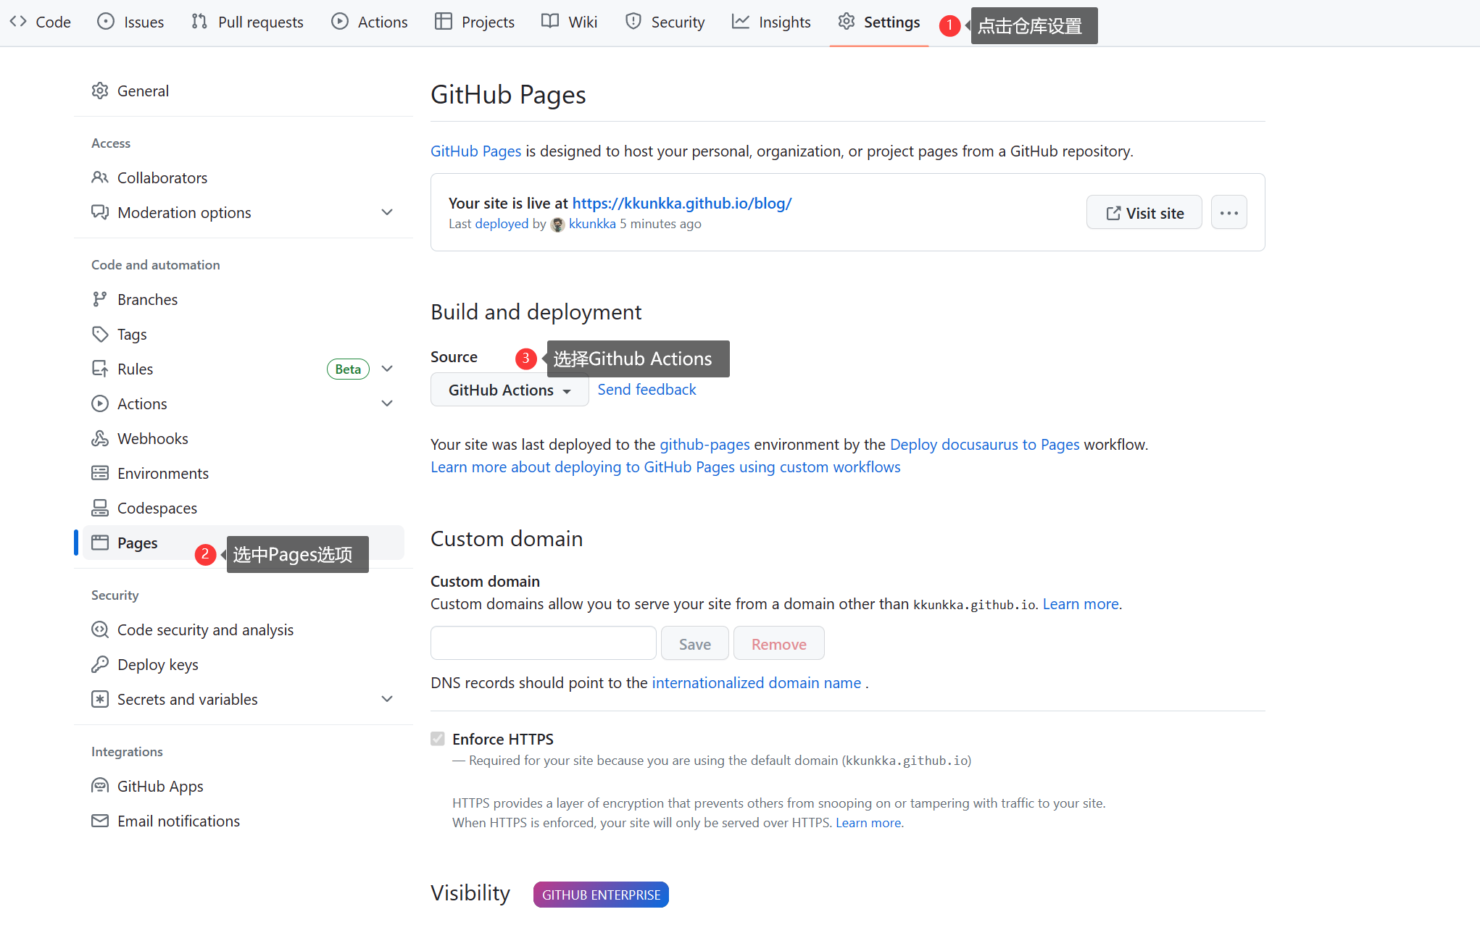This screenshot has width=1480, height=925.
Task: Open the three-dot menu beside Visit site
Action: [1229, 213]
